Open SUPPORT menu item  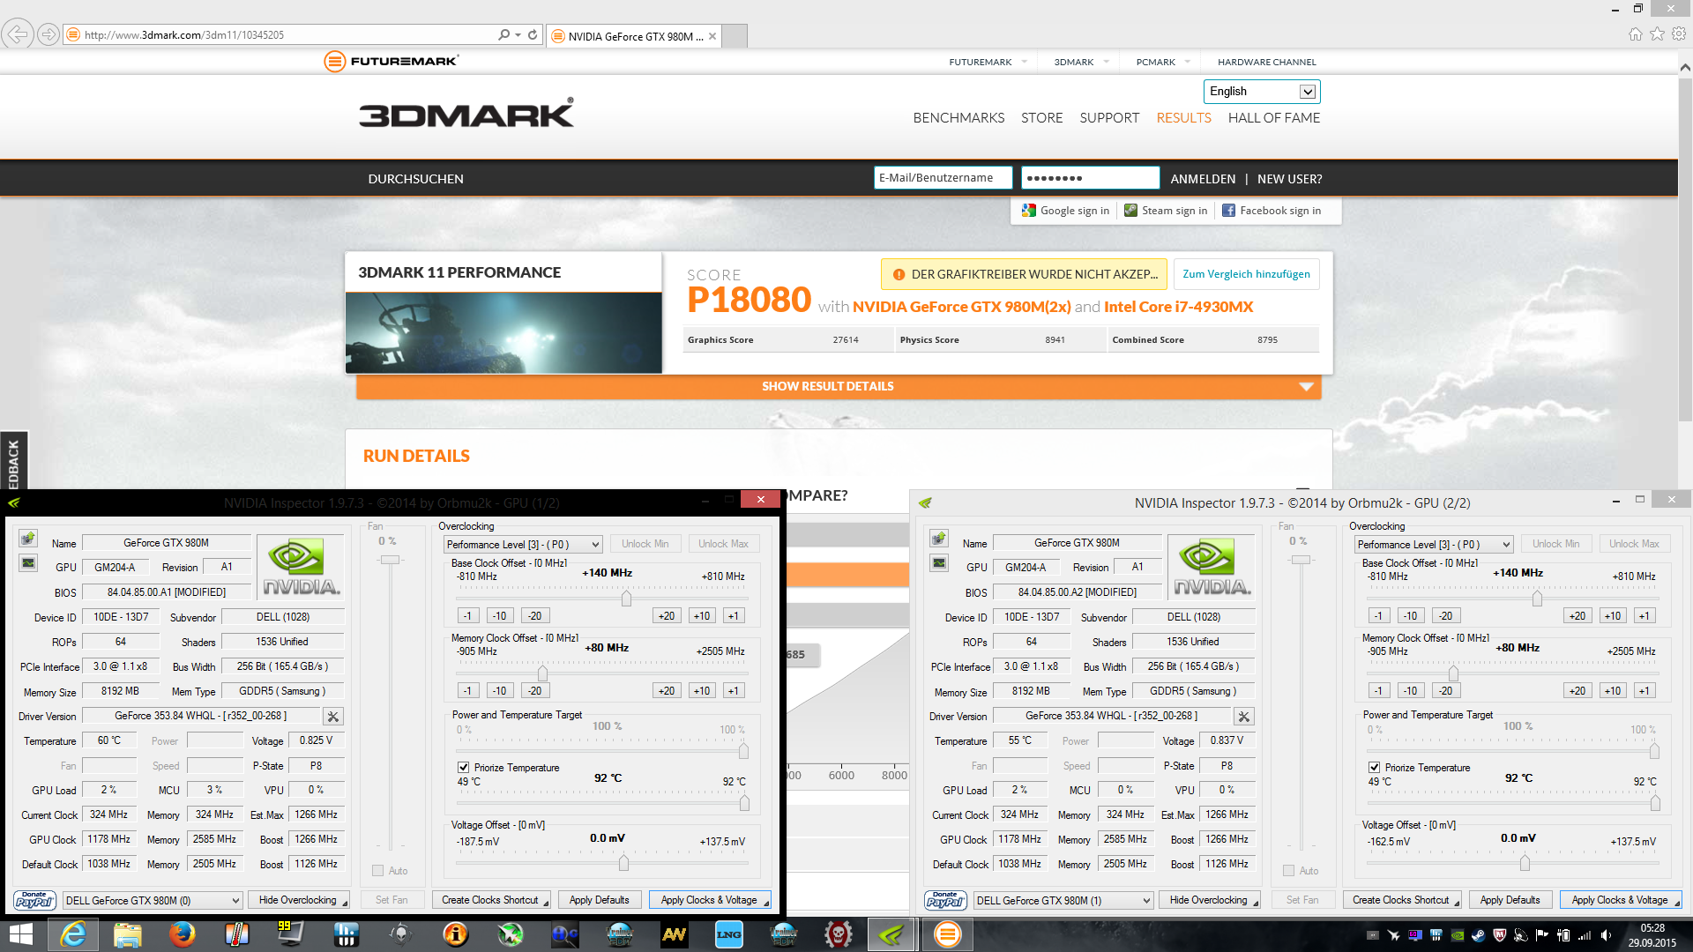pos(1109,117)
